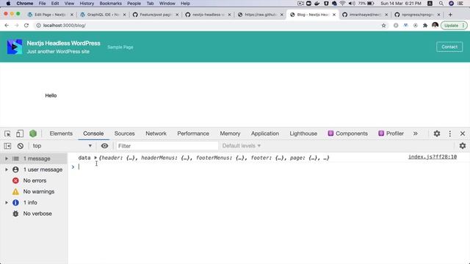The width and height of the screenshot is (470, 264).
Task: Open Wi-Fi status in the menu bar
Action: [x=342, y=4]
